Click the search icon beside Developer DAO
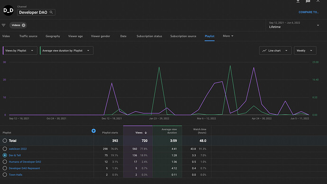The height and width of the screenshot is (184, 327). point(51,12)
